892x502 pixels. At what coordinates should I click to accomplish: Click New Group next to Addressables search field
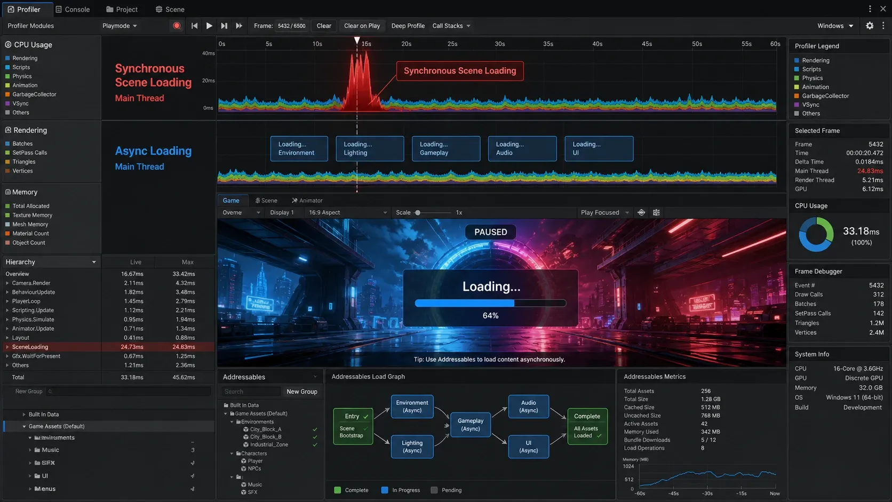302,392
